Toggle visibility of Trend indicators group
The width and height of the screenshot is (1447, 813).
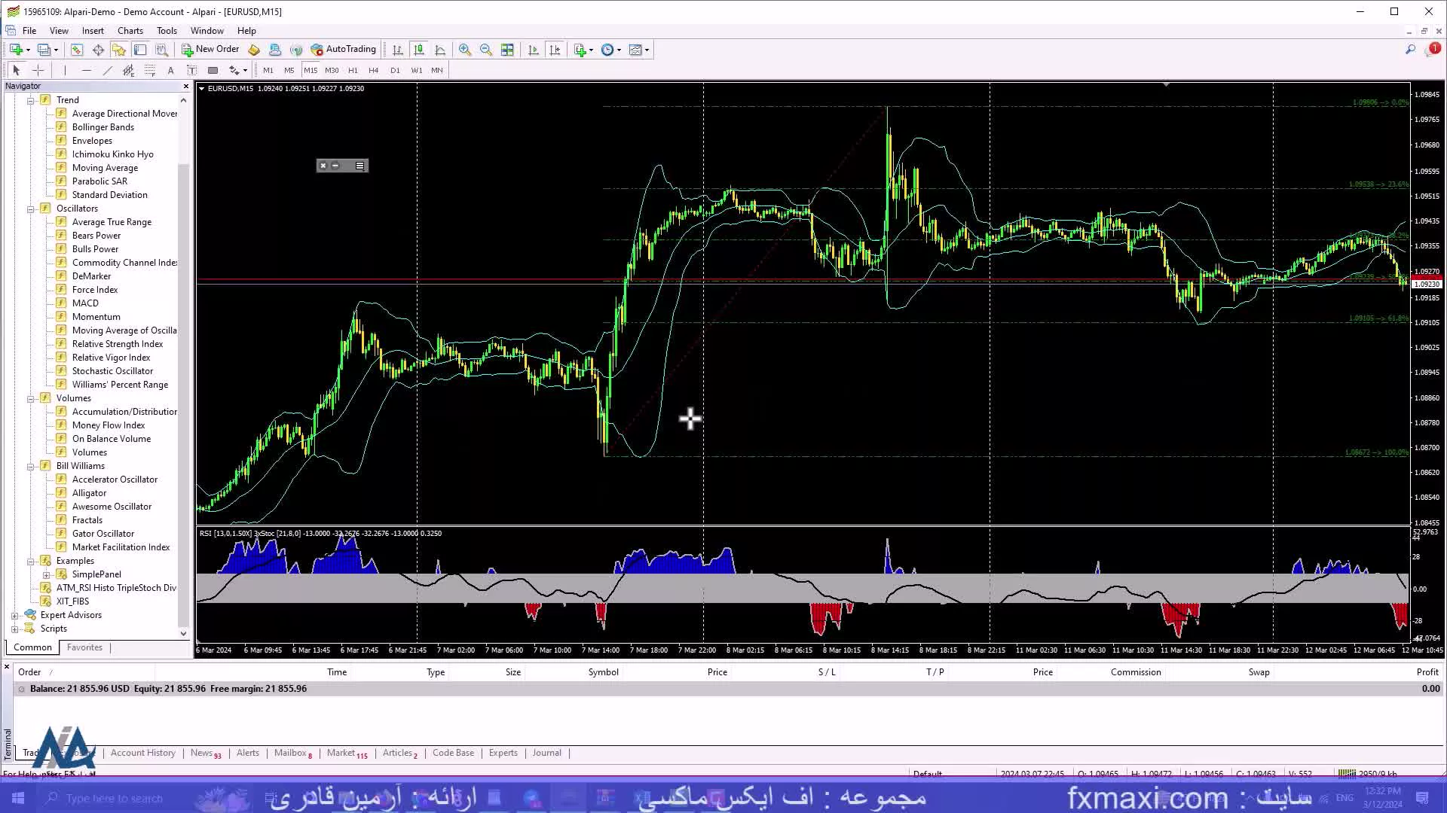tap(32, 99)
